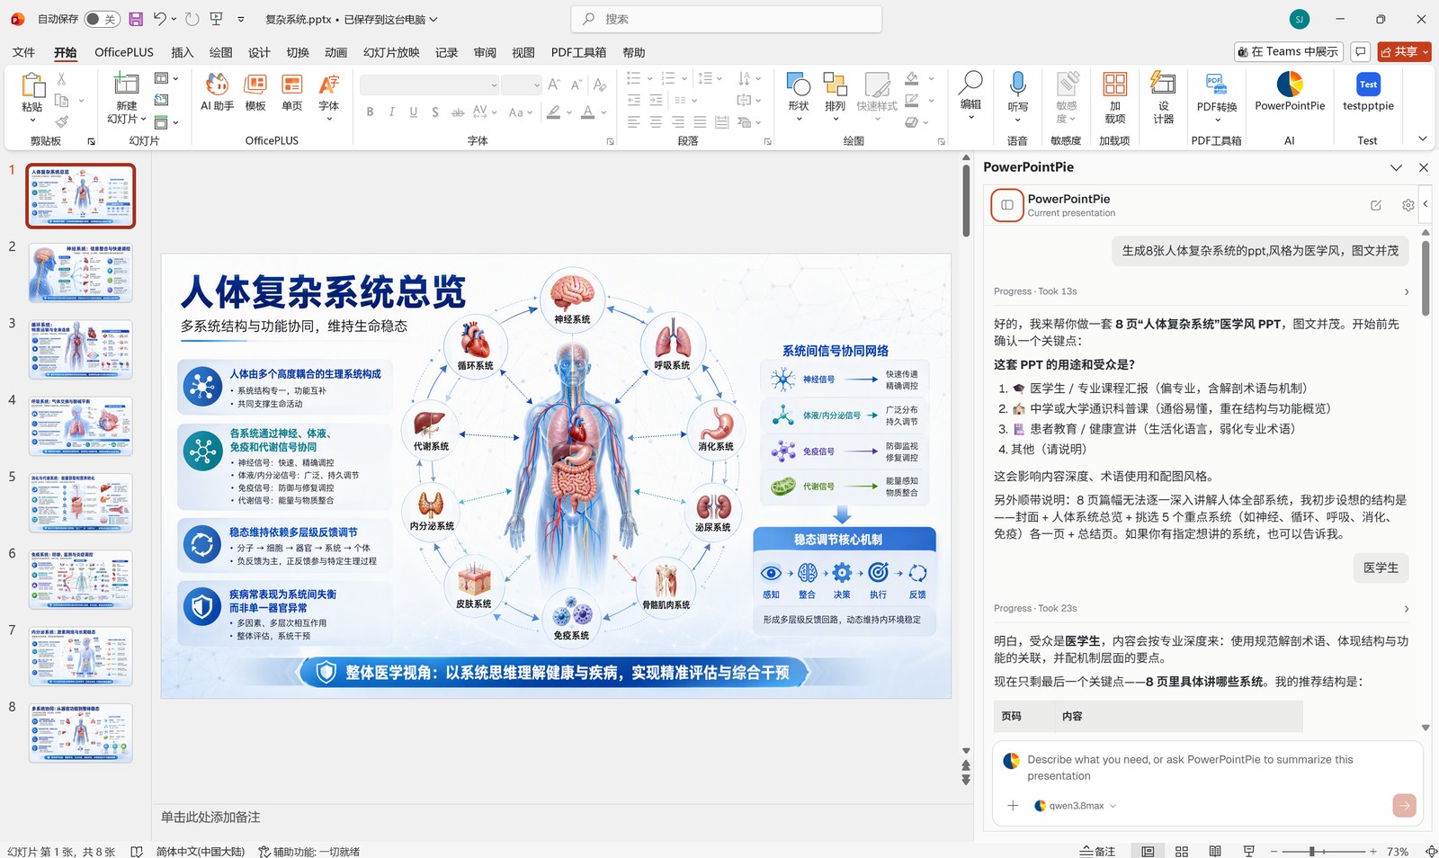1439x858 pixels.
Task: Collapse the PowerPointPie pane options chevron
Action: 1396,167
